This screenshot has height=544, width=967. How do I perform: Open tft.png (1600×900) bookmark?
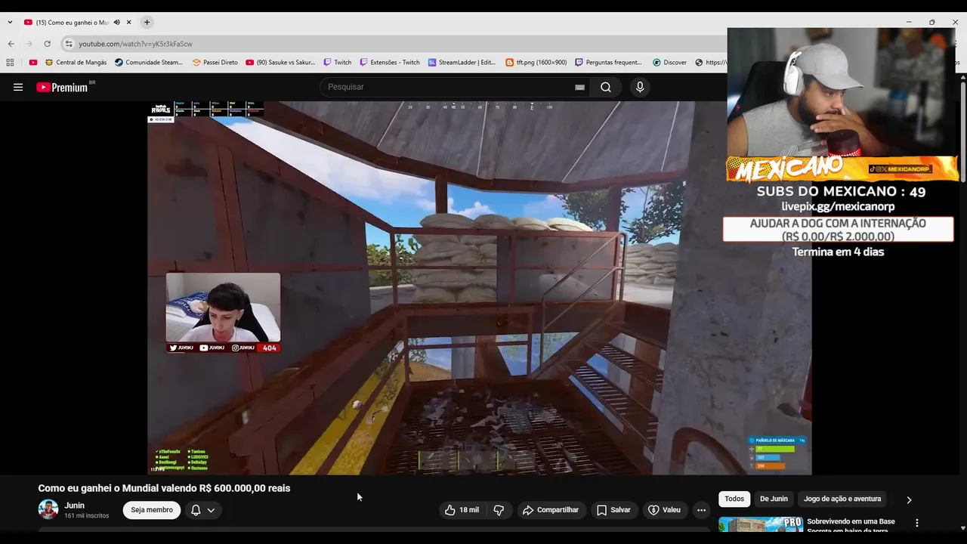(x=536, y=63)
